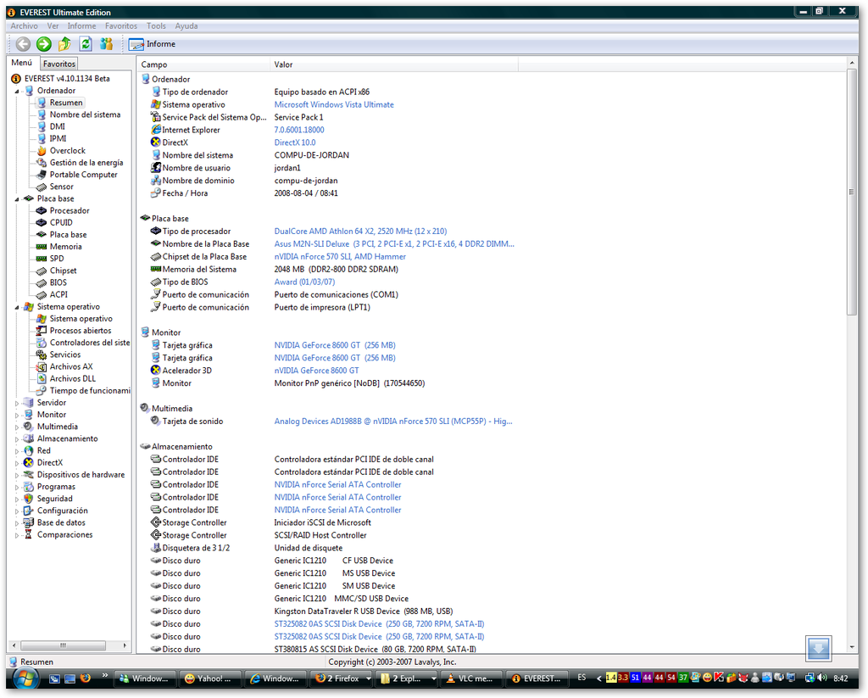Open the Yahoo! taskbar button
The image size is (868, 698).
point(211,678)
